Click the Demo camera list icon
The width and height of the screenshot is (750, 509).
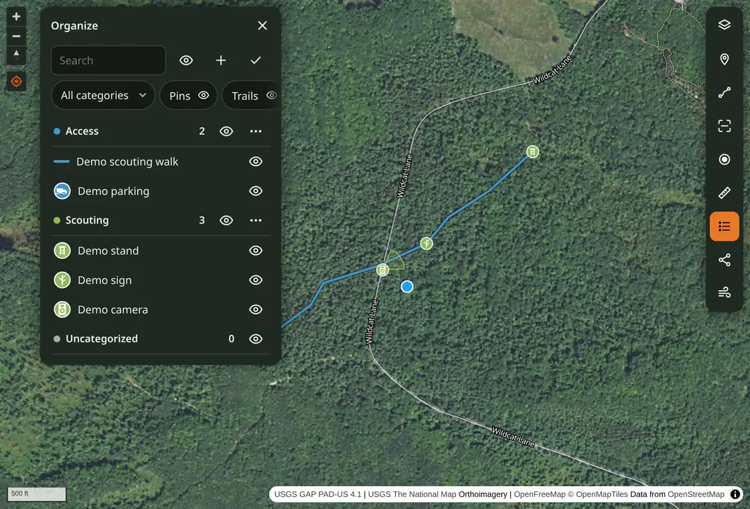click(62, 309)
